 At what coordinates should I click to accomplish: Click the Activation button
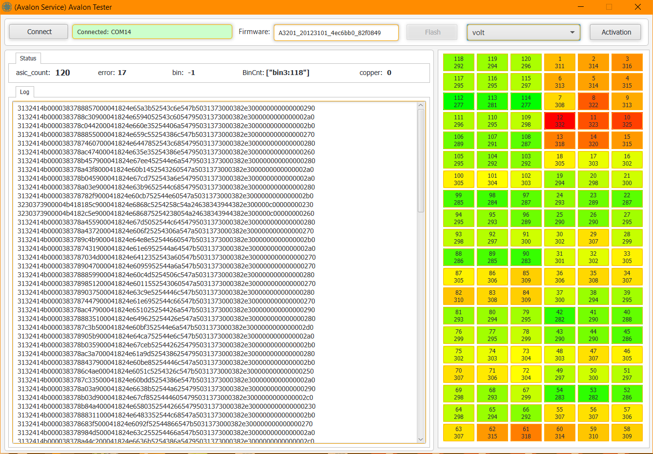(x=616, y=32)
